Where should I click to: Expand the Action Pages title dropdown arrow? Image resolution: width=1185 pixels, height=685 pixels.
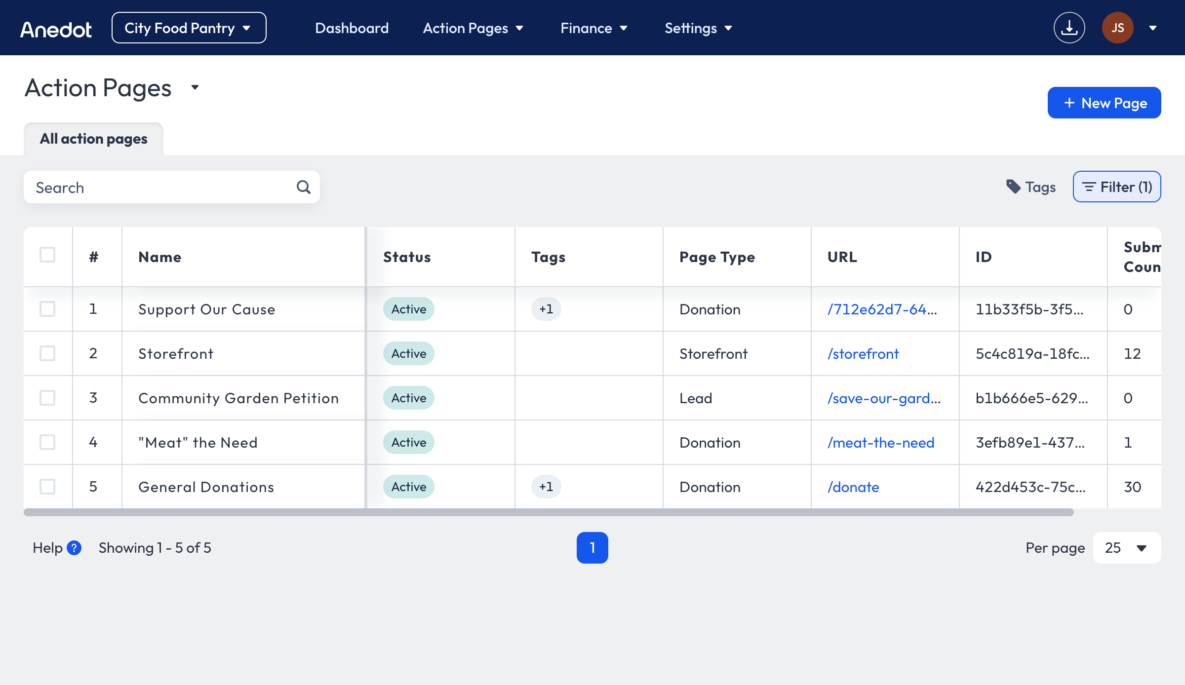coord(195,87)
